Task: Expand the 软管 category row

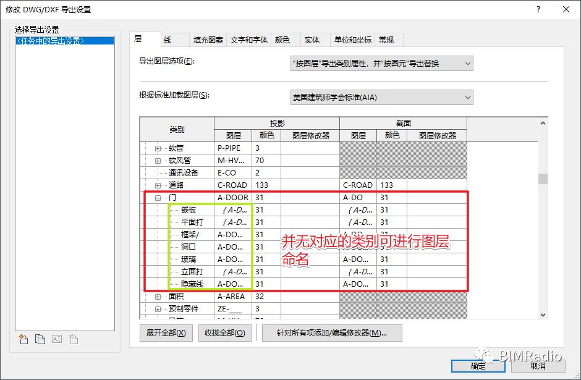Action: tap(158, 148)
